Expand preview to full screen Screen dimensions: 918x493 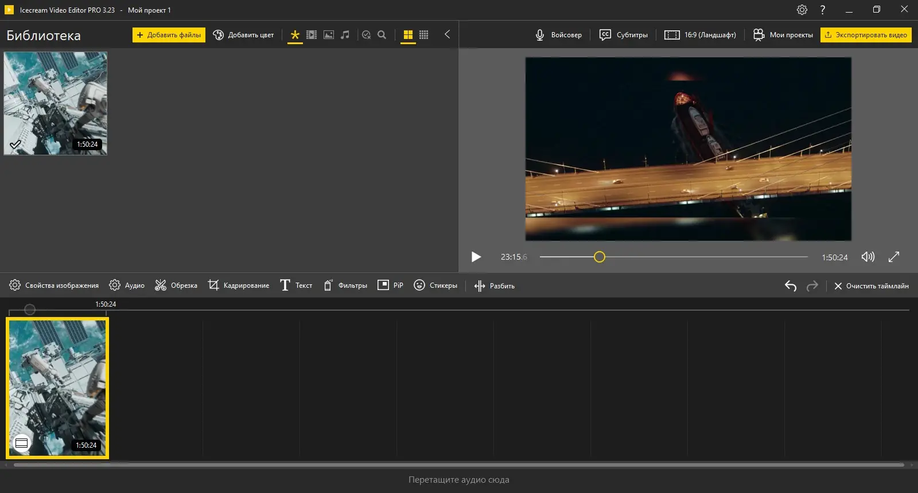coord(894,257)
